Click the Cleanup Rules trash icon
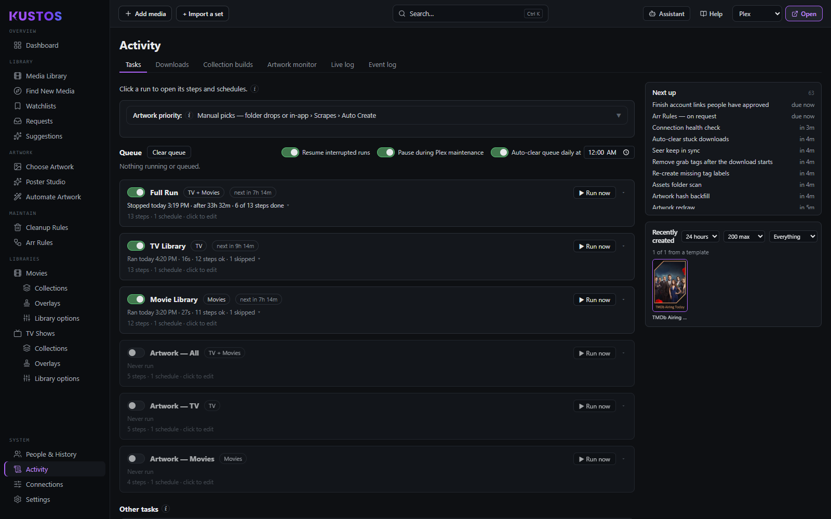 (18, 227)
